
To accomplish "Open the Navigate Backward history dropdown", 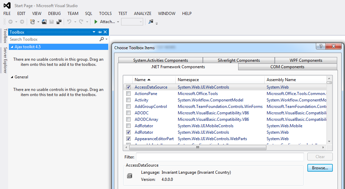I will (16, 22).
